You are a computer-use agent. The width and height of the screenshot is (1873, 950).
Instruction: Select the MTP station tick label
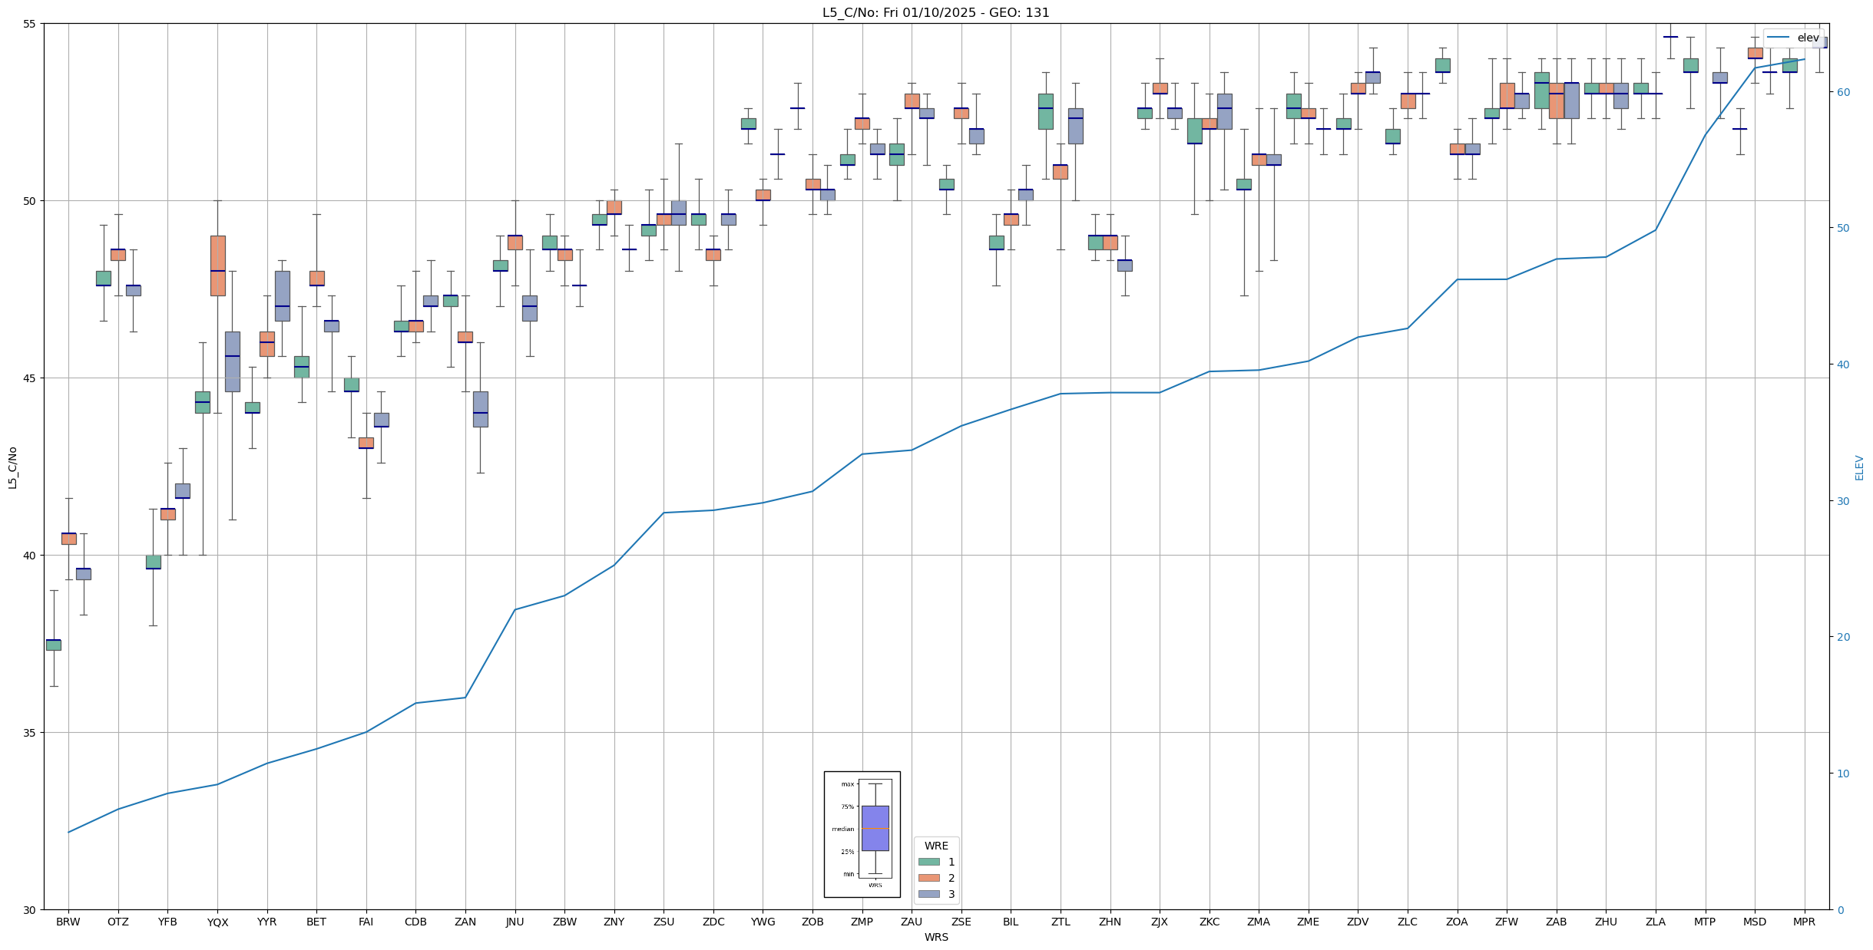[x=1705, y=922]
